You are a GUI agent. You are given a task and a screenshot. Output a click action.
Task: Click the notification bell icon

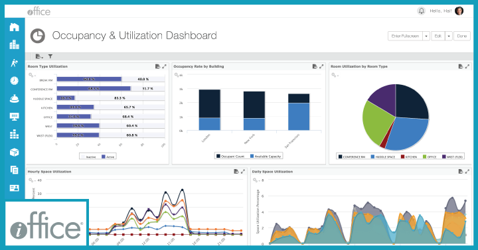(x=421, y=11)
